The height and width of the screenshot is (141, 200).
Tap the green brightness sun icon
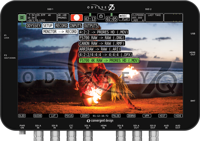coord(22,18)
